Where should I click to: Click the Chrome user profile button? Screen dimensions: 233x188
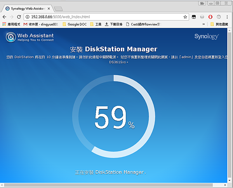coord(202,3)
